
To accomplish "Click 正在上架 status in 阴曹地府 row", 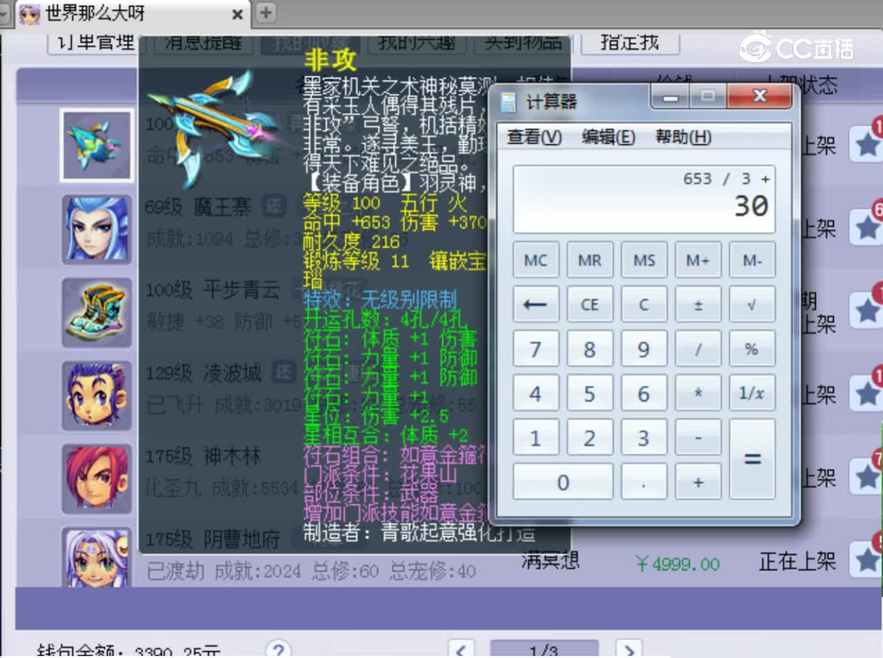I will click(x=797, y=562).
